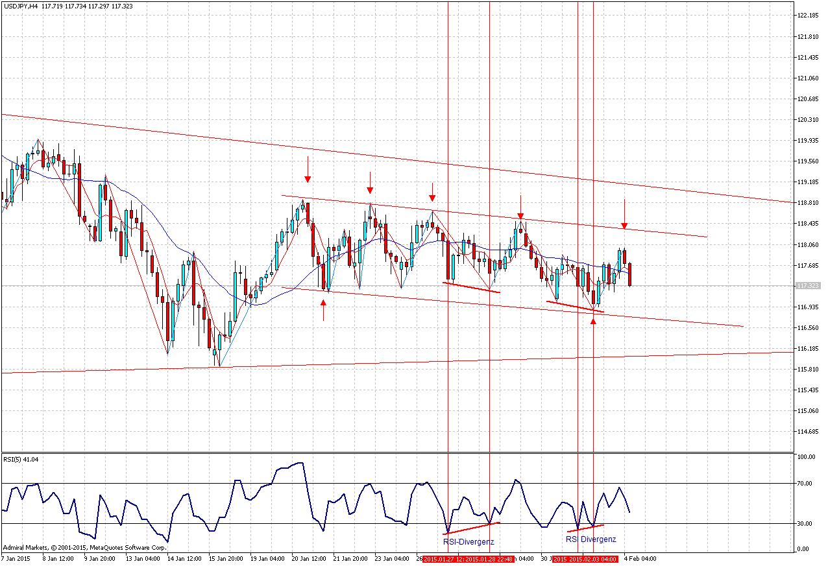This screenshot has width=828, height=566.
Task: Click the 120.310 price axis label
Action: pos(809,119)
